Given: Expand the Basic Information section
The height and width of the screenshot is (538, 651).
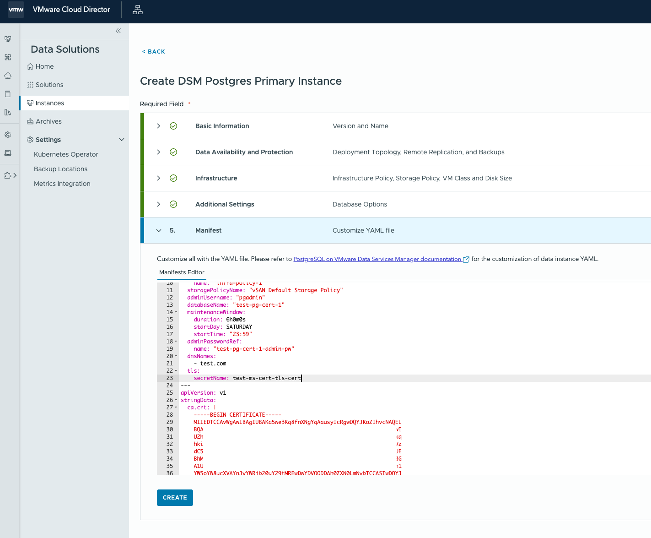Looking at the screenshot, I should tap(159, 126).
